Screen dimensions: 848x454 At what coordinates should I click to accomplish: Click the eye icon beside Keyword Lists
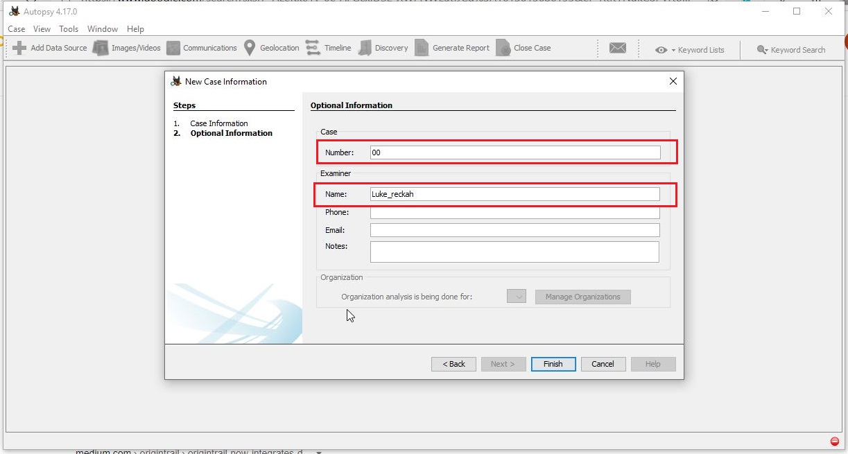661,50
